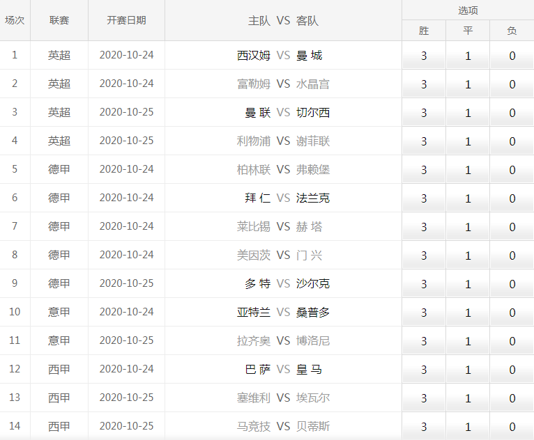Click away team 埃瓦尔 in row 13
The width and height of the screenshot is (534, 440).
(x=313, y=398)
